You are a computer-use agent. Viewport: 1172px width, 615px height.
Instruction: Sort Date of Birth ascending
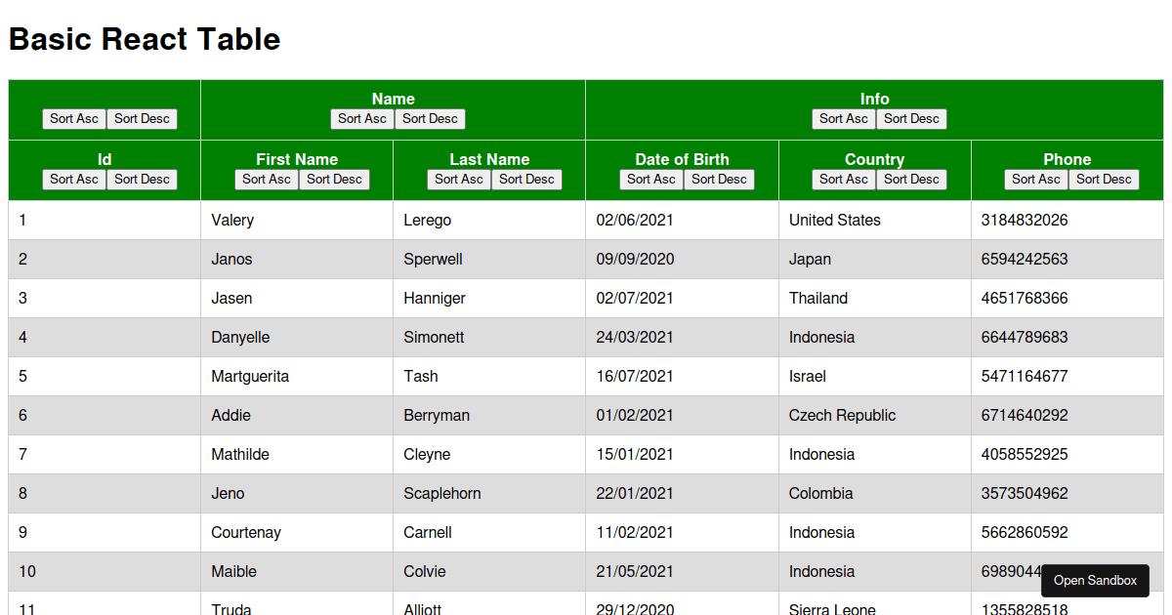(x=651, y=180)
